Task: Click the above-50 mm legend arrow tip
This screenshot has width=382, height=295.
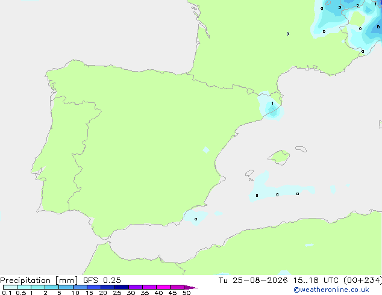Action: (x=191, y=287)
